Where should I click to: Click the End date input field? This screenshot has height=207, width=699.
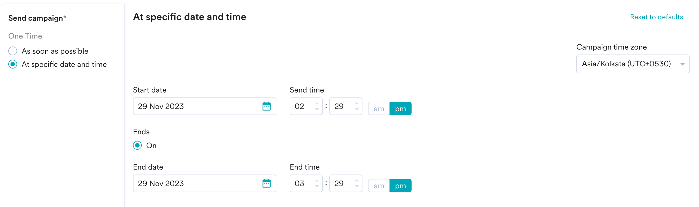pos(196,183)
